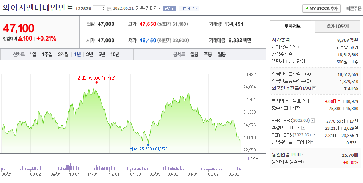
Task: Switch to 호가10단계 tab
Action: point(338,27)
